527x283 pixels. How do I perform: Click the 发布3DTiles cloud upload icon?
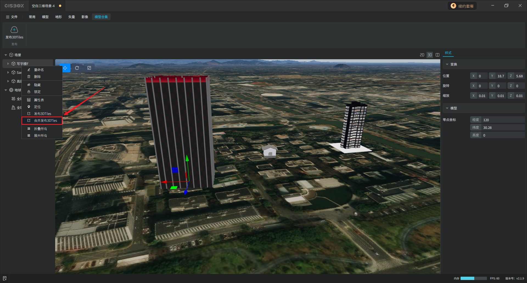[x=14, y=30]
